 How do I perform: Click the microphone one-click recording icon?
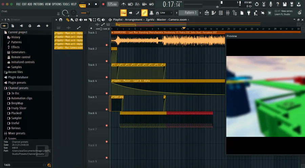[271, 4]
